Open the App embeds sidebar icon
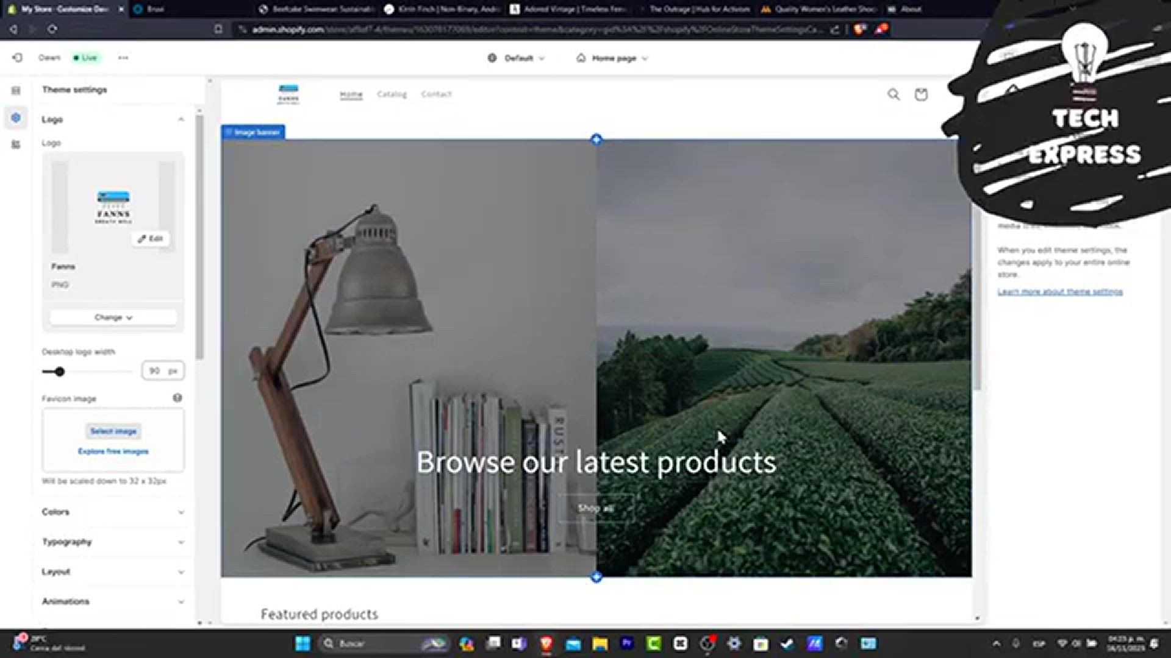Viewport: 1171px width, 658px height. tap(16, 144)
